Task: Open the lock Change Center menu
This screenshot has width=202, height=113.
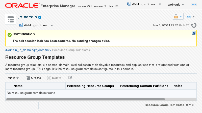Action: [178, 17]
